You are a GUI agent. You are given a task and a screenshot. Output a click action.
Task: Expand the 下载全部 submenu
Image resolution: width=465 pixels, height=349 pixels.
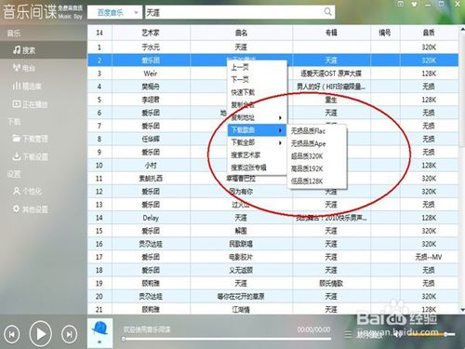(x=257, y=142)
